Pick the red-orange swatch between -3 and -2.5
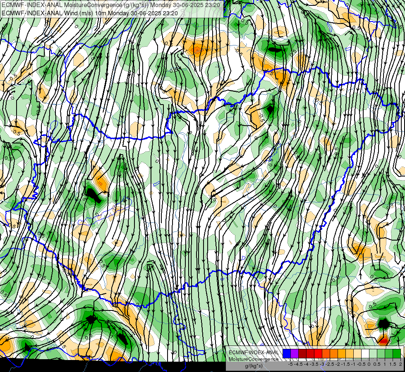Screen dimensions: 405x372 point(326,354)
